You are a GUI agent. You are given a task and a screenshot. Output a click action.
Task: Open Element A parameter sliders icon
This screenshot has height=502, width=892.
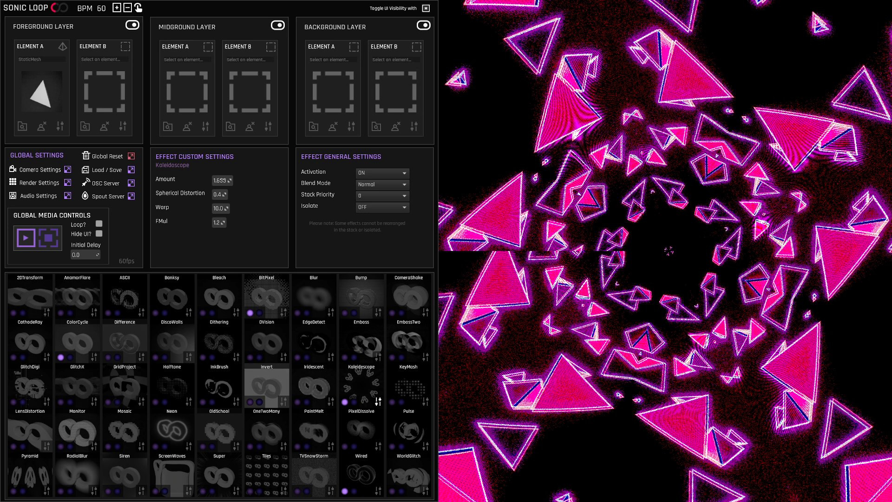tap(60, 126)
